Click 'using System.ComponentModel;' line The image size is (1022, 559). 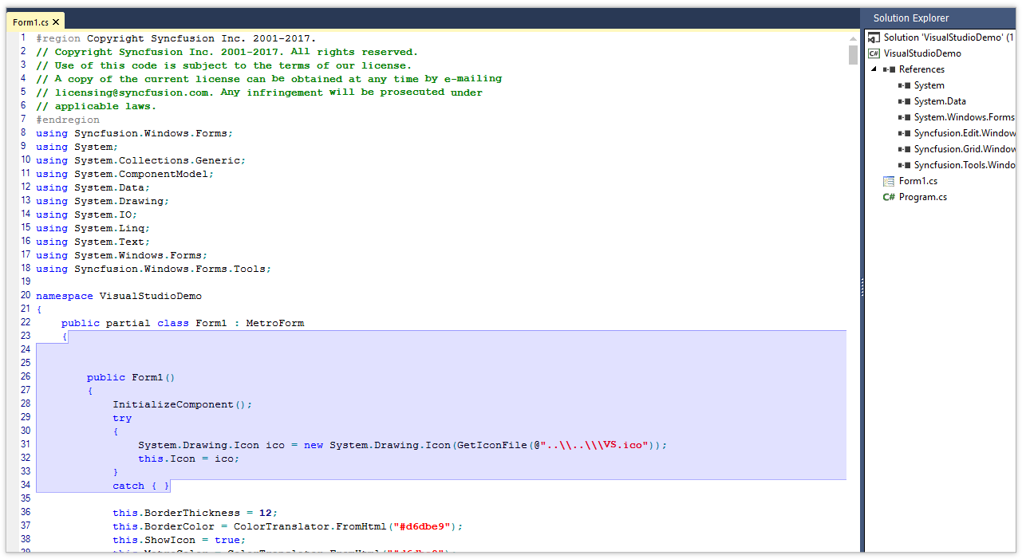pyautogui.click(x=125, y=174)
